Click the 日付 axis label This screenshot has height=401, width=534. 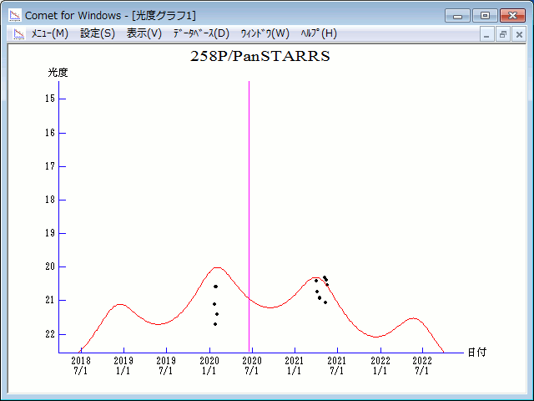point(476,353)
